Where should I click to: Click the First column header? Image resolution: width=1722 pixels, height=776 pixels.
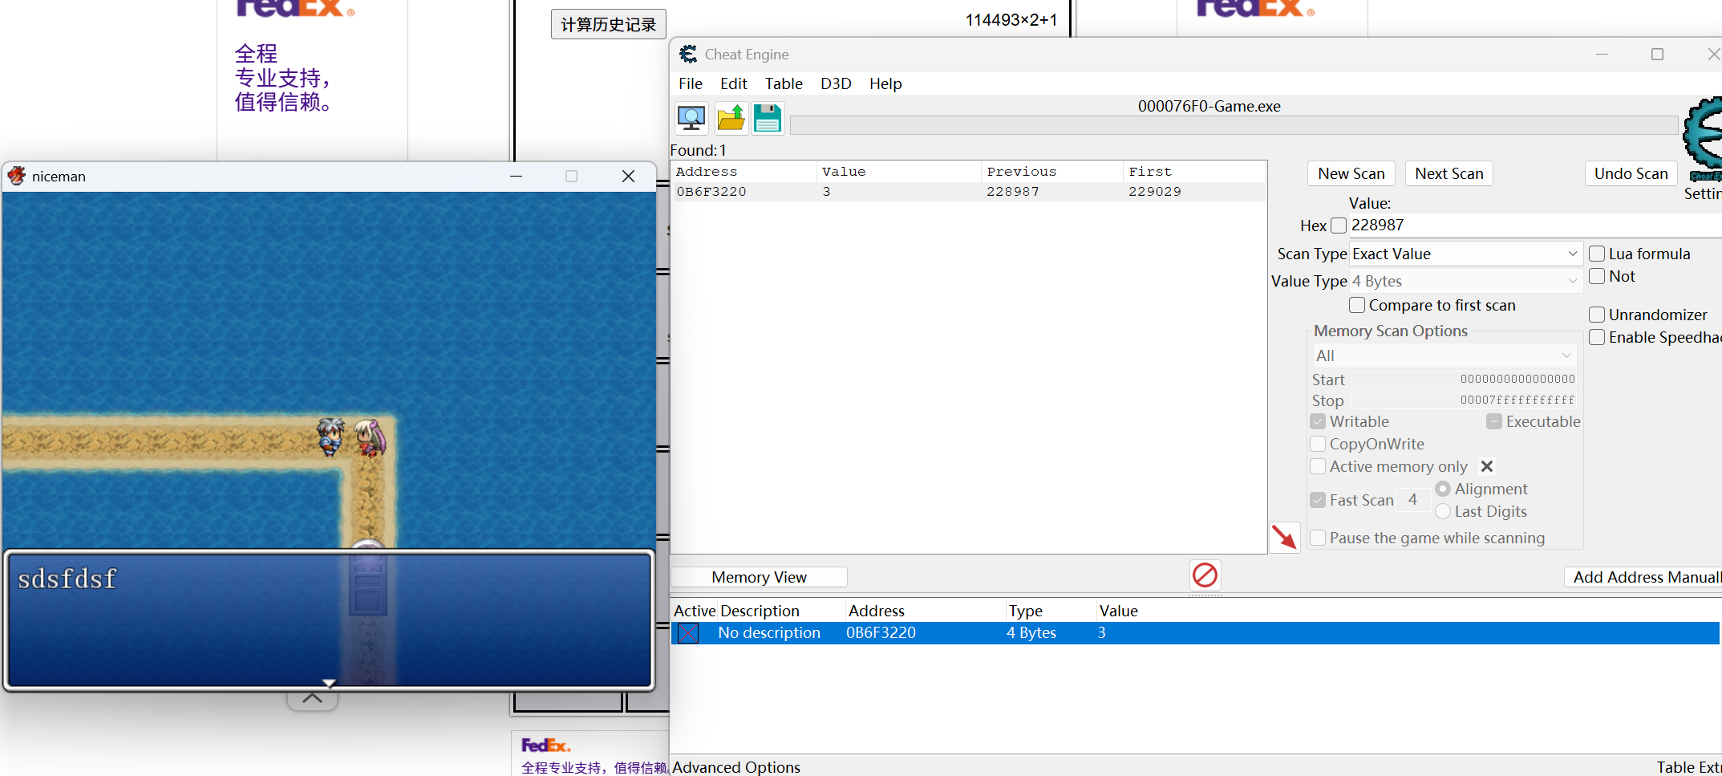(x=1193, y=172)
